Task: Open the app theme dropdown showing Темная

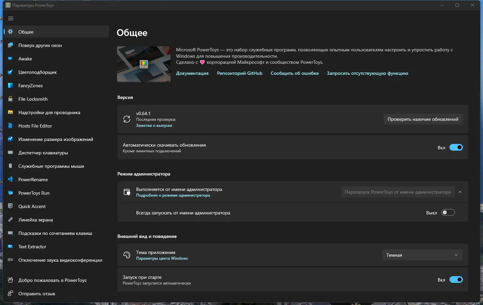Action: click(422, 255)
